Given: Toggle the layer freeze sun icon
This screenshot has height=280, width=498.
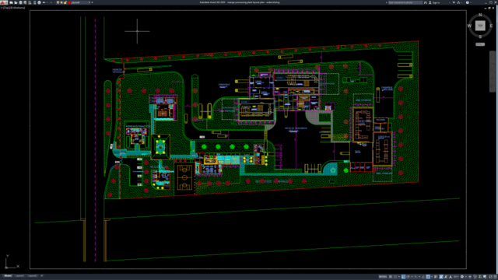Looking at the screenshot, I should [61, 2].
